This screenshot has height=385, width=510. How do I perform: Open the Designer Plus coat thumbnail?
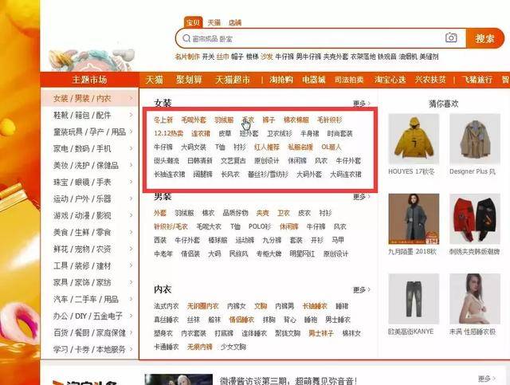point(475,139)
